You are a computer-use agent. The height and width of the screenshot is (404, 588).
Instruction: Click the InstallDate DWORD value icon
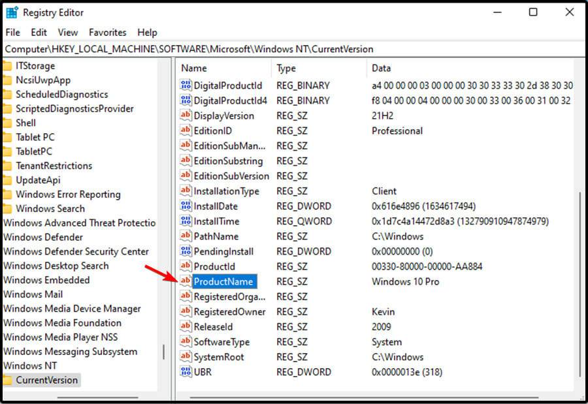coord(186,206)
